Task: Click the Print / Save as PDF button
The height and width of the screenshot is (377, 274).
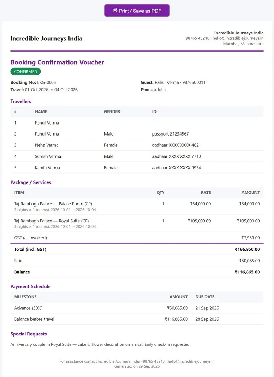Action: pos(137,11)
